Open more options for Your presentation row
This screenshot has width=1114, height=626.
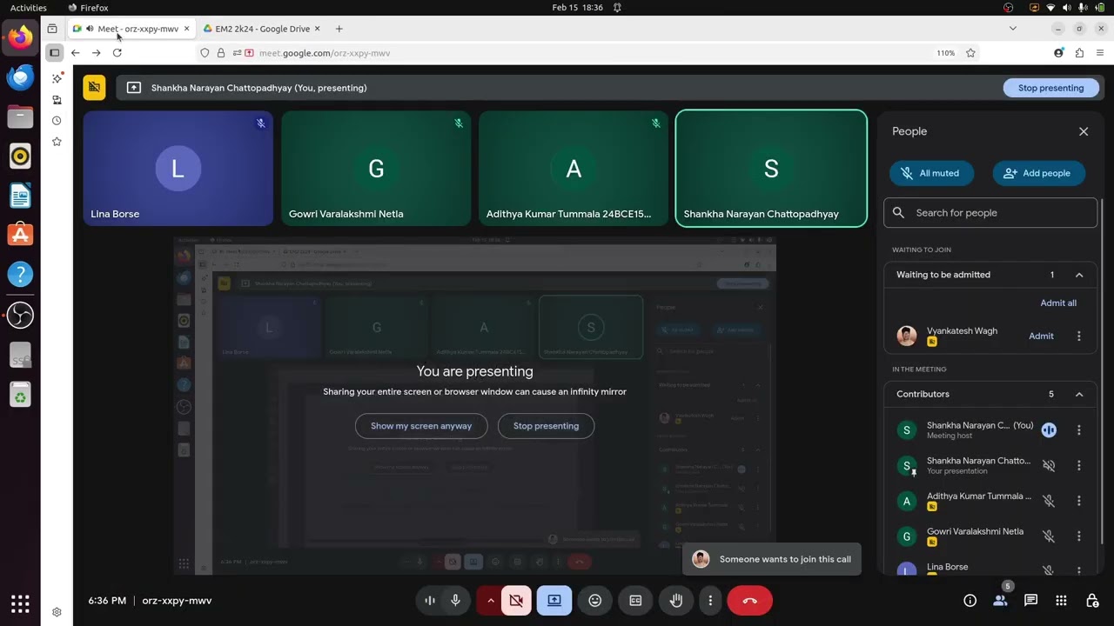pyautogui.click(x=1079, y=466)
